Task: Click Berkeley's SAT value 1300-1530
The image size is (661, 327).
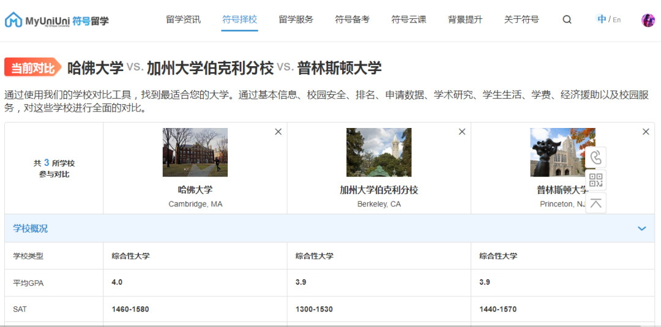Action: pyautogui.click(x=314, y=309)
